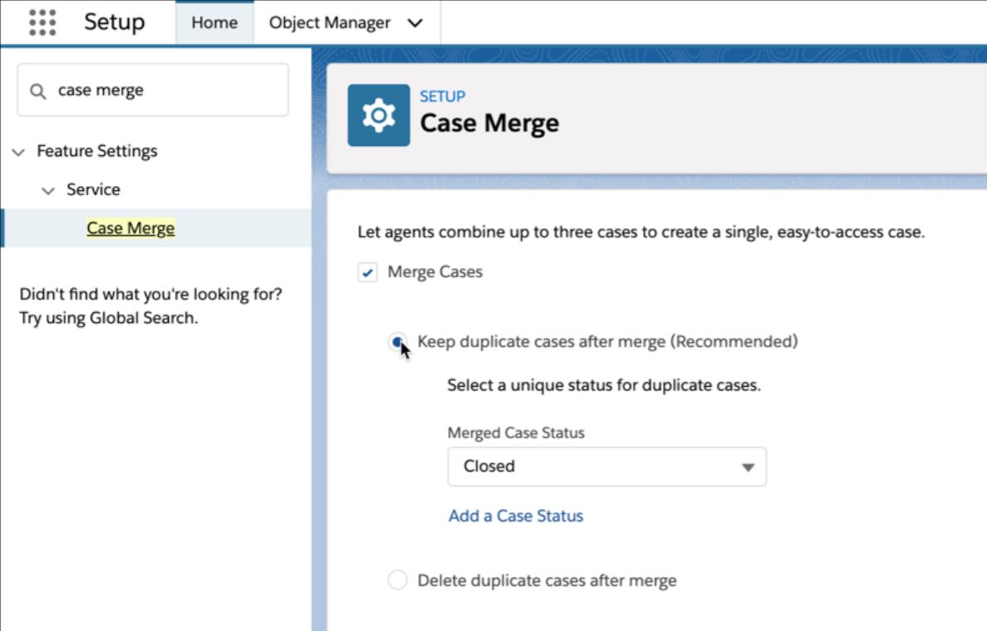Click 'Select a unique status for duplicate cases.' text
Viewport: 987px width, 631px height.
(x=604, y=385)
